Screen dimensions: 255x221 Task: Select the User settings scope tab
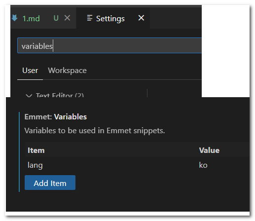pyautogui.click(x=30, y=71)
